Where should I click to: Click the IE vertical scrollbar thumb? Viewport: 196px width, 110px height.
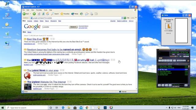pos(136,35)
